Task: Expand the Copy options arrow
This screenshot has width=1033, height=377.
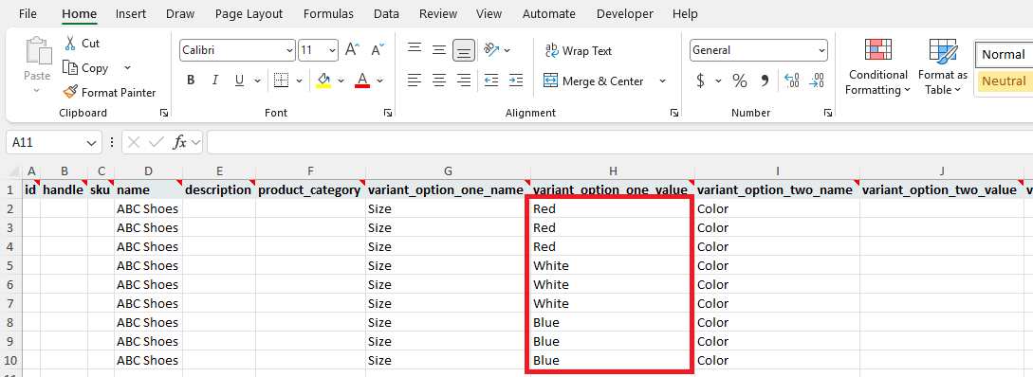Action: tap(127, 68)
